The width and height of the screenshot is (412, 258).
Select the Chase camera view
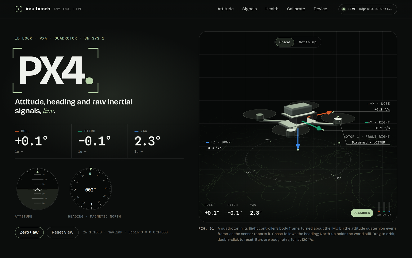285,42
